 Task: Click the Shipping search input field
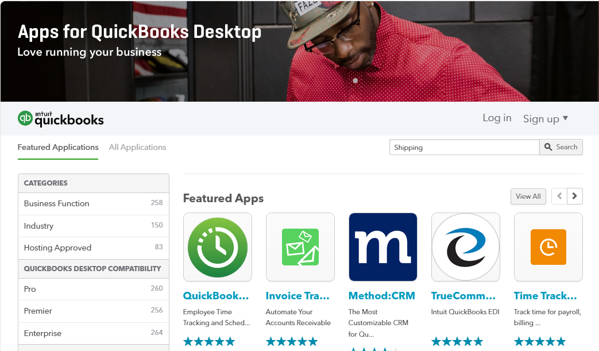(465, 147)
